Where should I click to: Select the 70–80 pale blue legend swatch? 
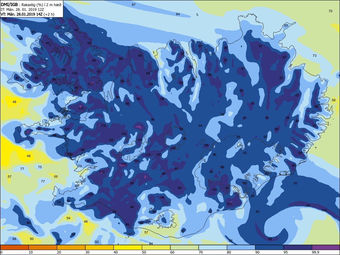coord(213,248)
